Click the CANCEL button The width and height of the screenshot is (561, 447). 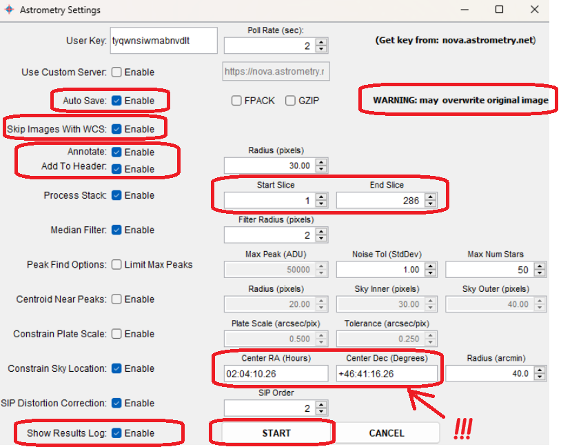[x=386, y=433]
